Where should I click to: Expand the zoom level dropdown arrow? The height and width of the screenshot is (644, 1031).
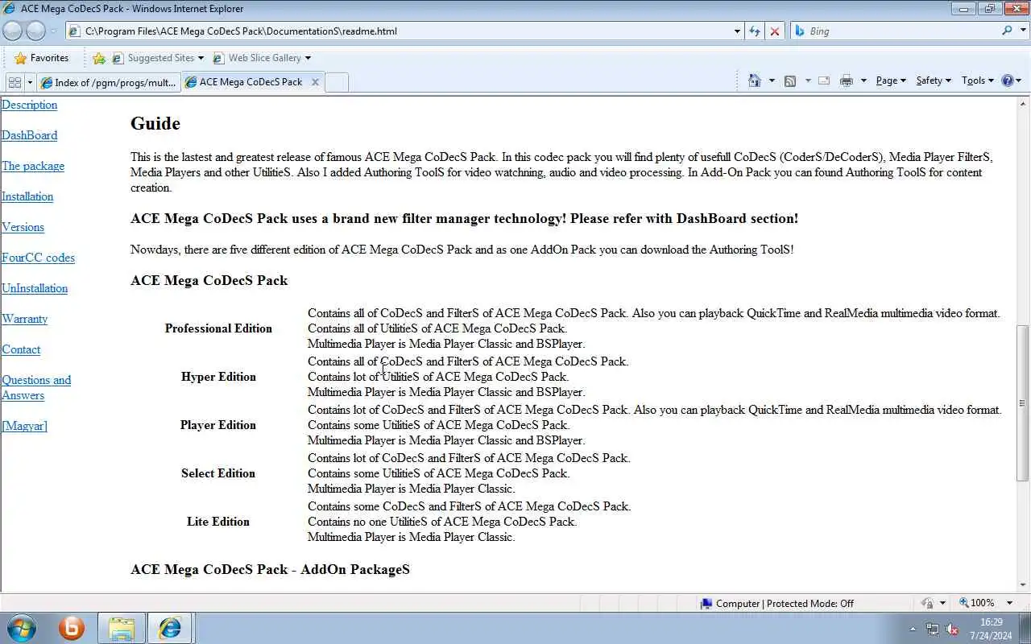[1009, 603]
